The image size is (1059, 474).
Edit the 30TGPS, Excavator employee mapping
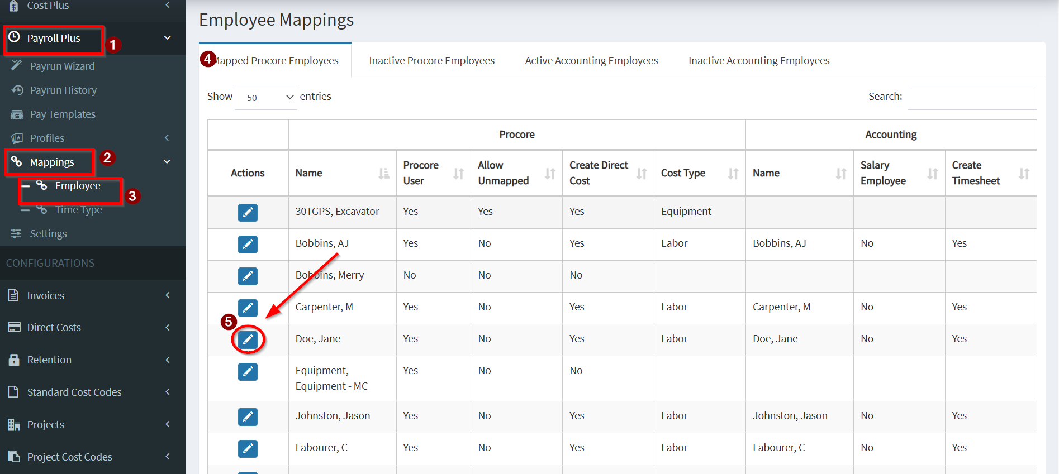(x=248, y=212)
